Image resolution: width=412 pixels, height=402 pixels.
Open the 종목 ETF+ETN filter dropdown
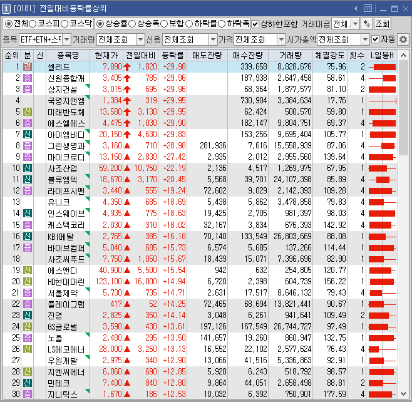67,39
